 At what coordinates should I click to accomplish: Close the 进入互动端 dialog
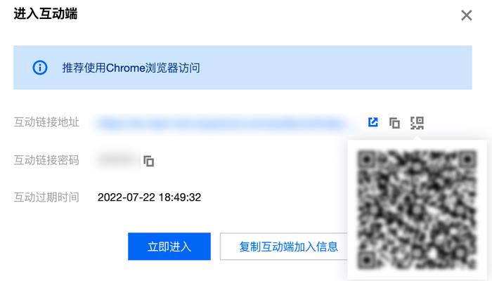tap(467, 15)
